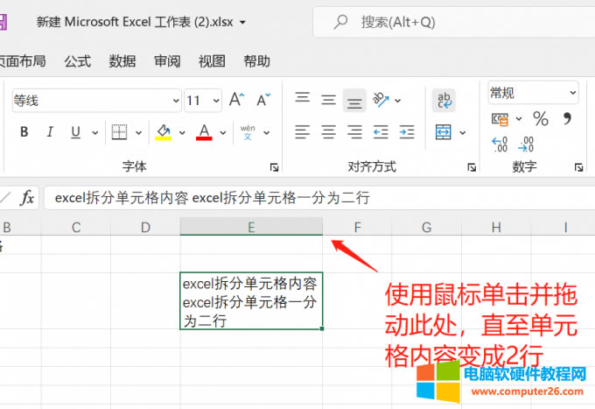
Task: Click the comma style icon
Action: pyautogui.click(x=566, y=119)
